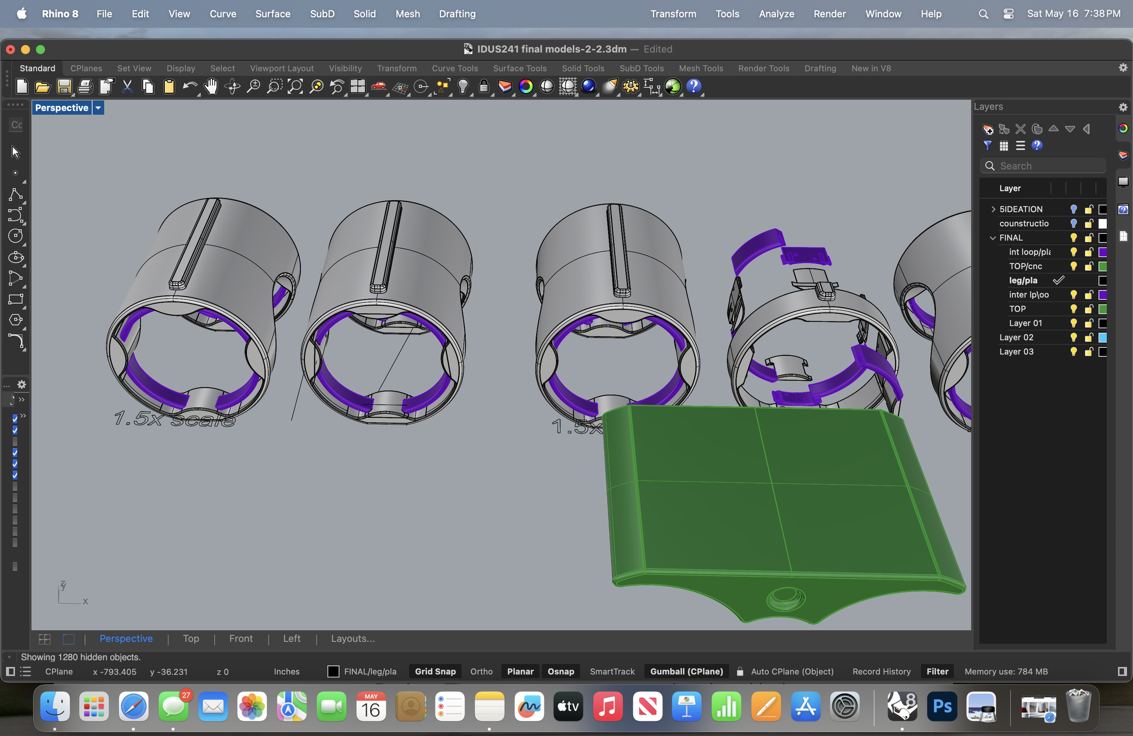Click the layer filter funnel icon

click(x=988, y=145)
